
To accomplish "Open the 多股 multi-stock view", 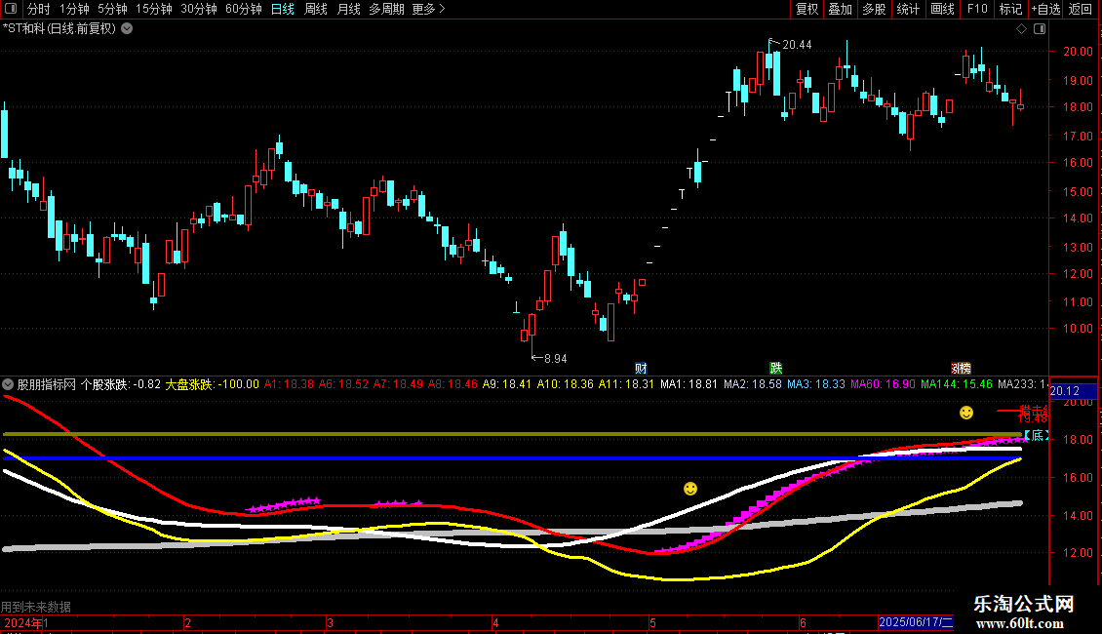I will tap(874, 9).
